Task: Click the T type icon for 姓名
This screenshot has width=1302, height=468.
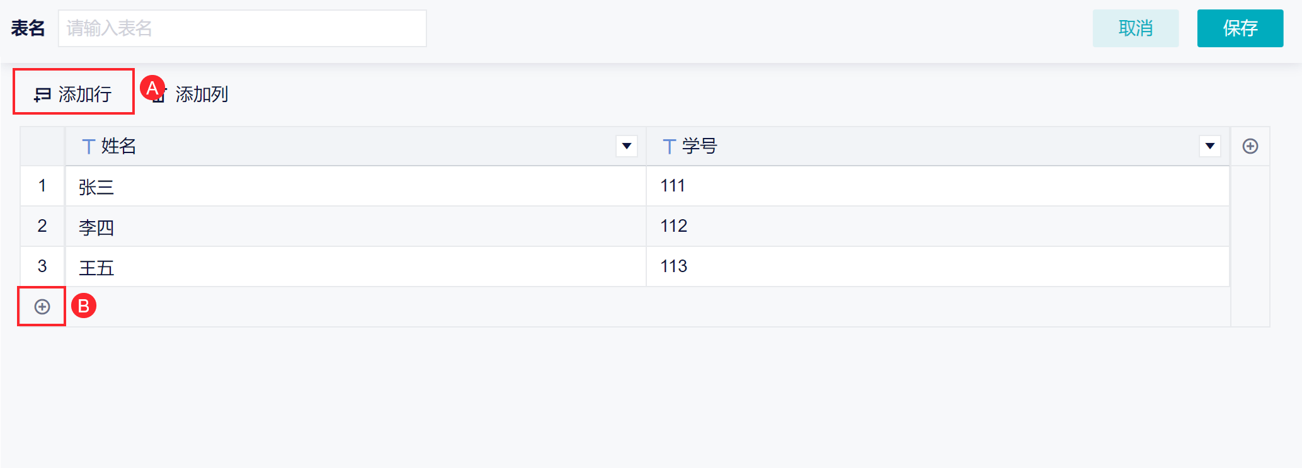Action: (x=88, y=147)
